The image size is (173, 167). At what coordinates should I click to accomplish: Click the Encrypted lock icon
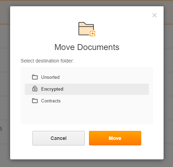tap(35, 89)
